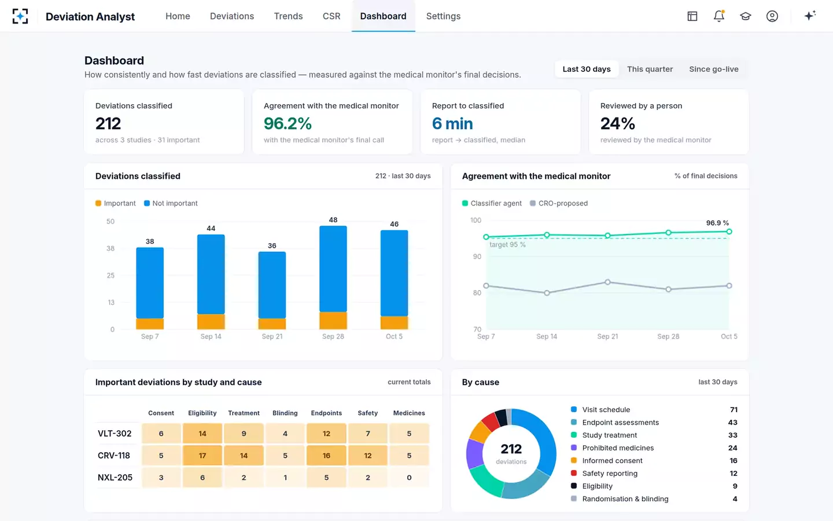Select Last 30 days range
This screenshot has height=521, width=833.
pos(587,69)
